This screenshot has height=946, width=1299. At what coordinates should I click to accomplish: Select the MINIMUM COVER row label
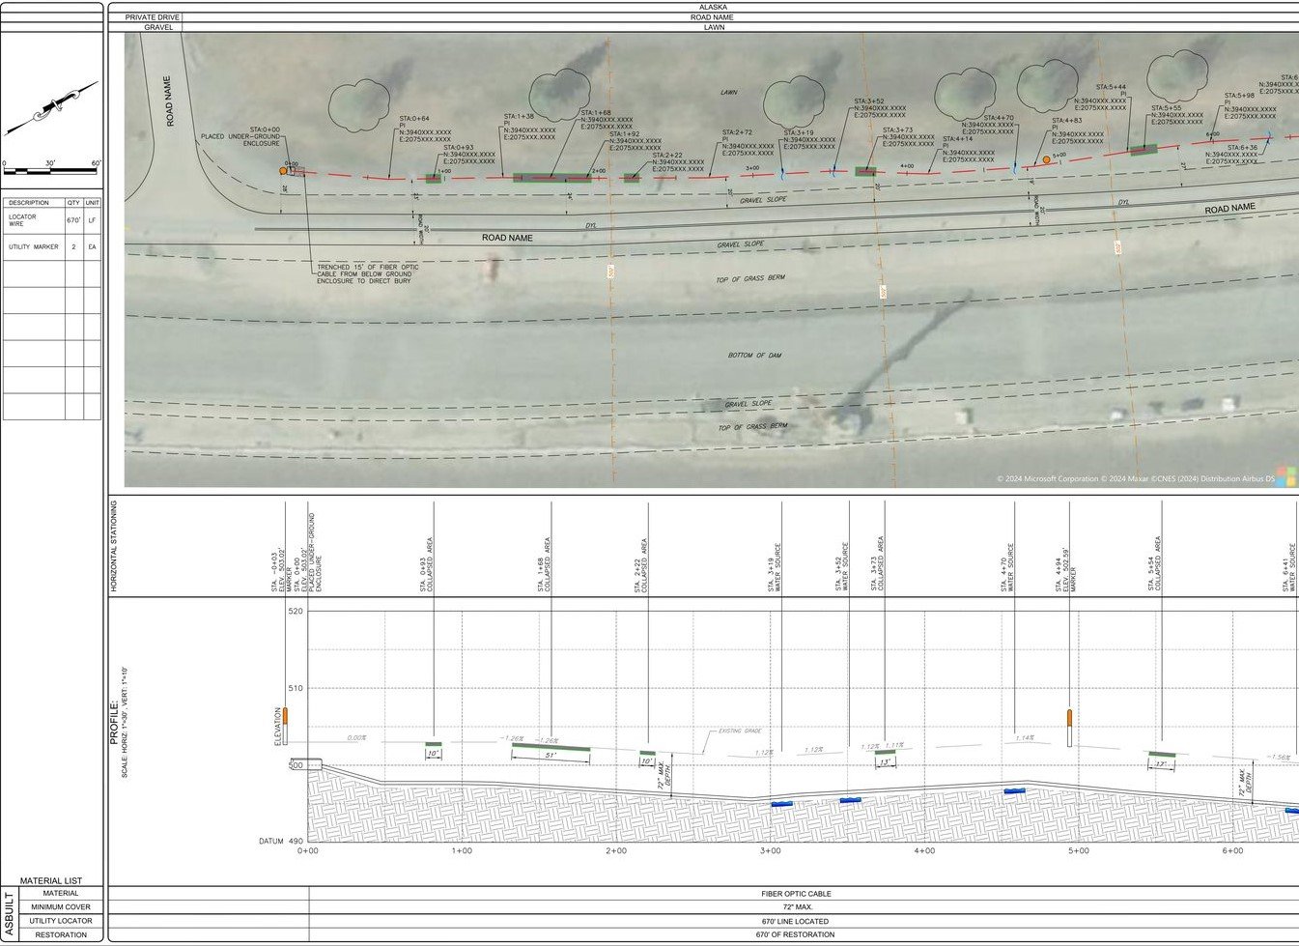point(61,907)
